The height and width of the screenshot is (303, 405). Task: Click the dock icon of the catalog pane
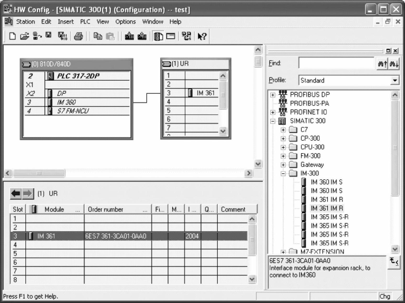pos(389,51)
